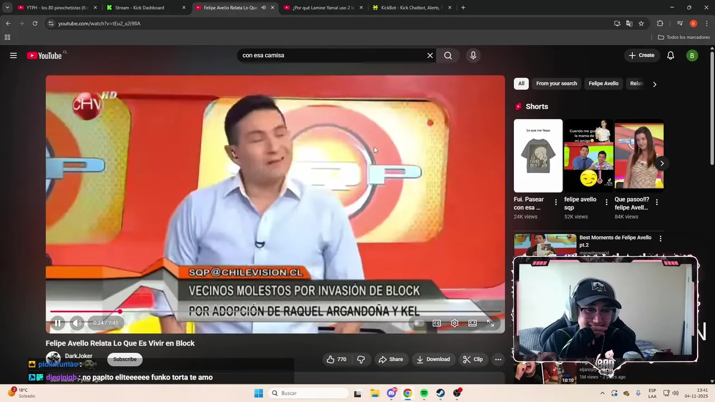Open Chrome media controls icon
Viewport: 715px width, 402px height.
pos(680,23)
